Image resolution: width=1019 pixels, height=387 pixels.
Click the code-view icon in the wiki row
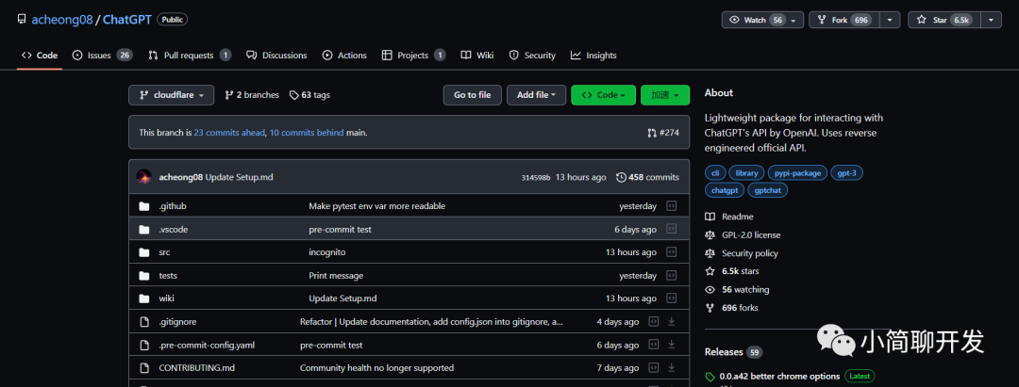tap(672, 298)
